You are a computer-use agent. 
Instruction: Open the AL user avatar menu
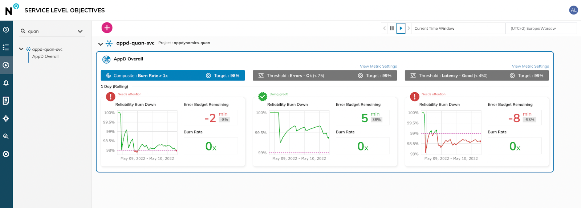click(573, 10)
